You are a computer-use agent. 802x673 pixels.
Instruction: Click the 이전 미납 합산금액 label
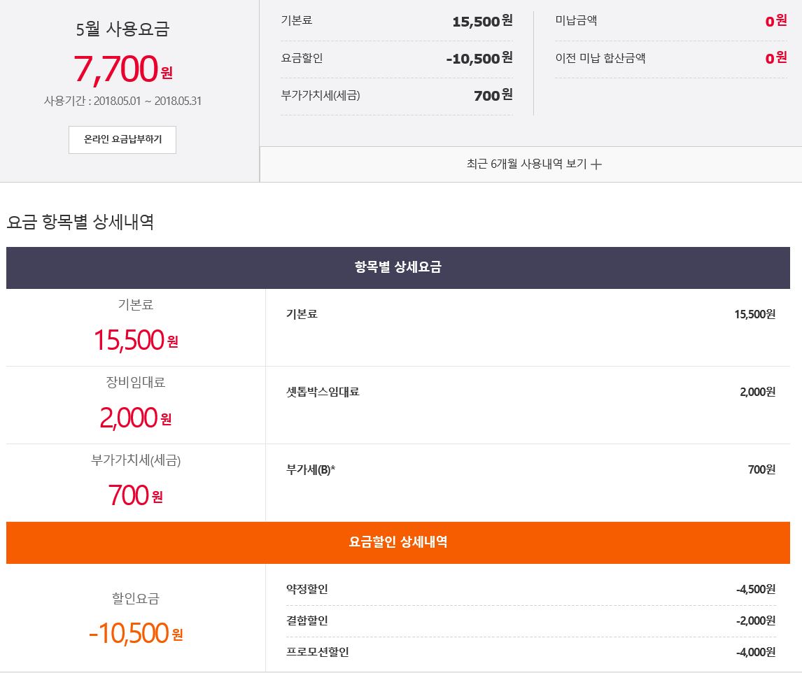point(600,58)
